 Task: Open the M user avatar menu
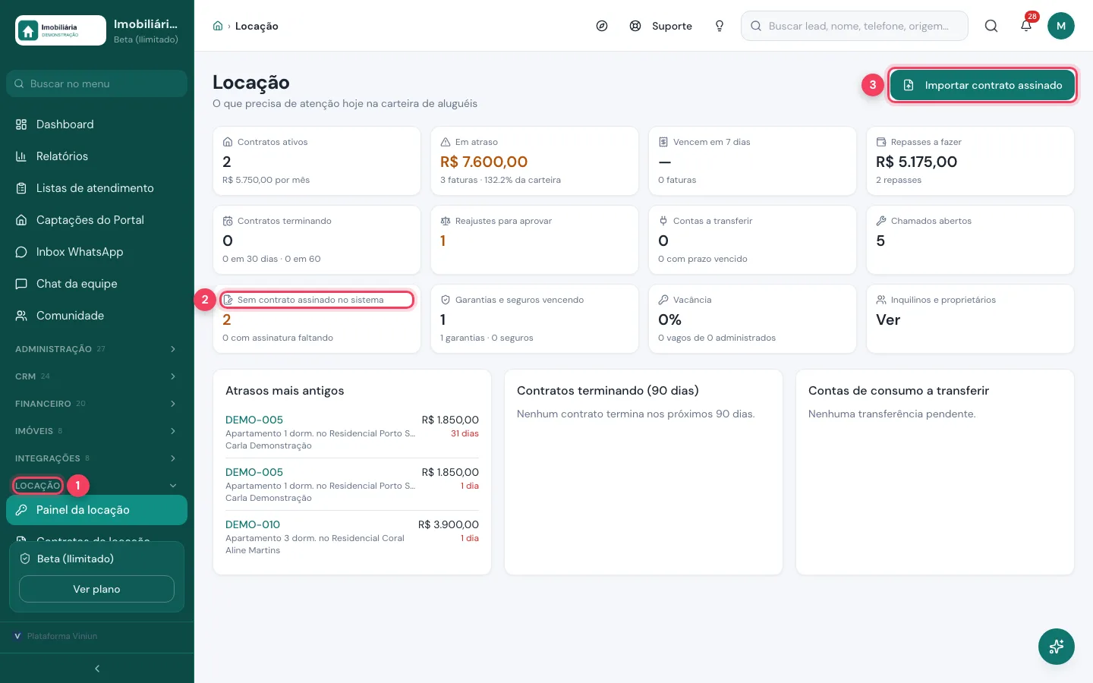coord(1061,26)
